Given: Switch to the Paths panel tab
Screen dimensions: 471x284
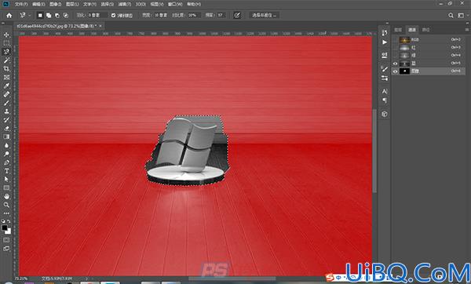Looking at the screenshot, I should pyautogui.click(x=425, y=30).
